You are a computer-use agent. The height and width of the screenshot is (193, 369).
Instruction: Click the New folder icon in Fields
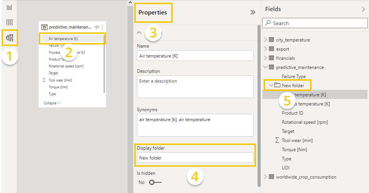[x=277, y=86]
